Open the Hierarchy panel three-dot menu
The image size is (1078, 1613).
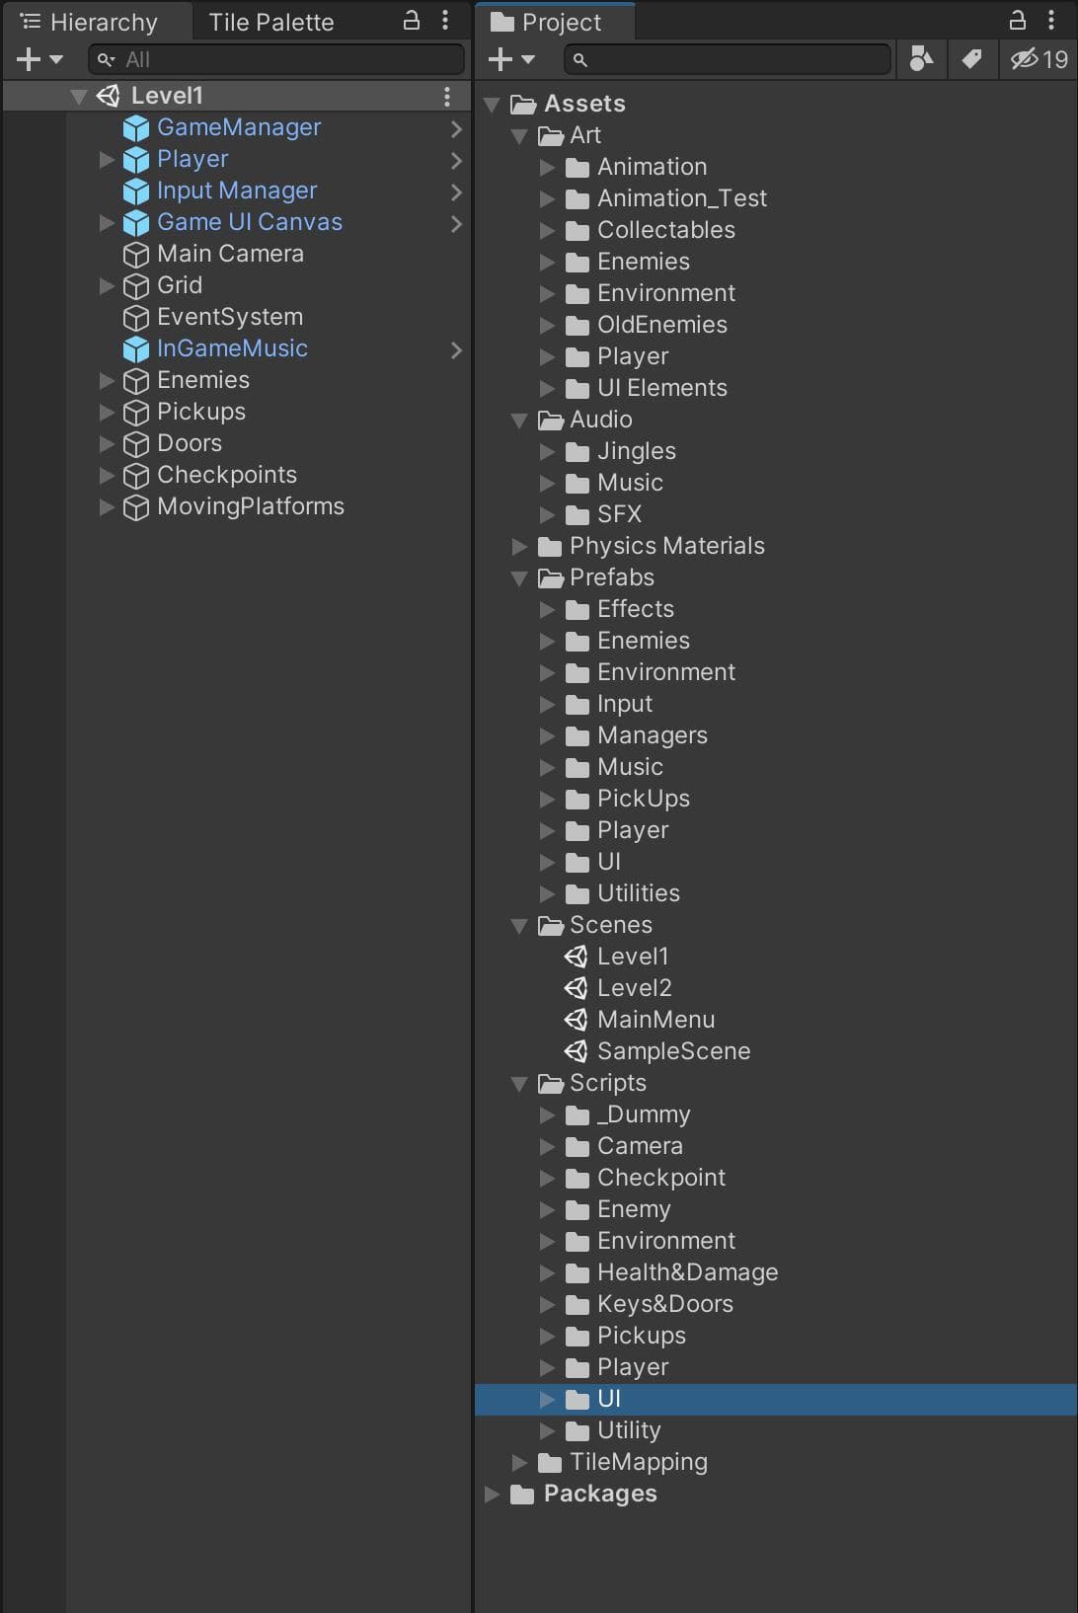[x=445, y=21]
